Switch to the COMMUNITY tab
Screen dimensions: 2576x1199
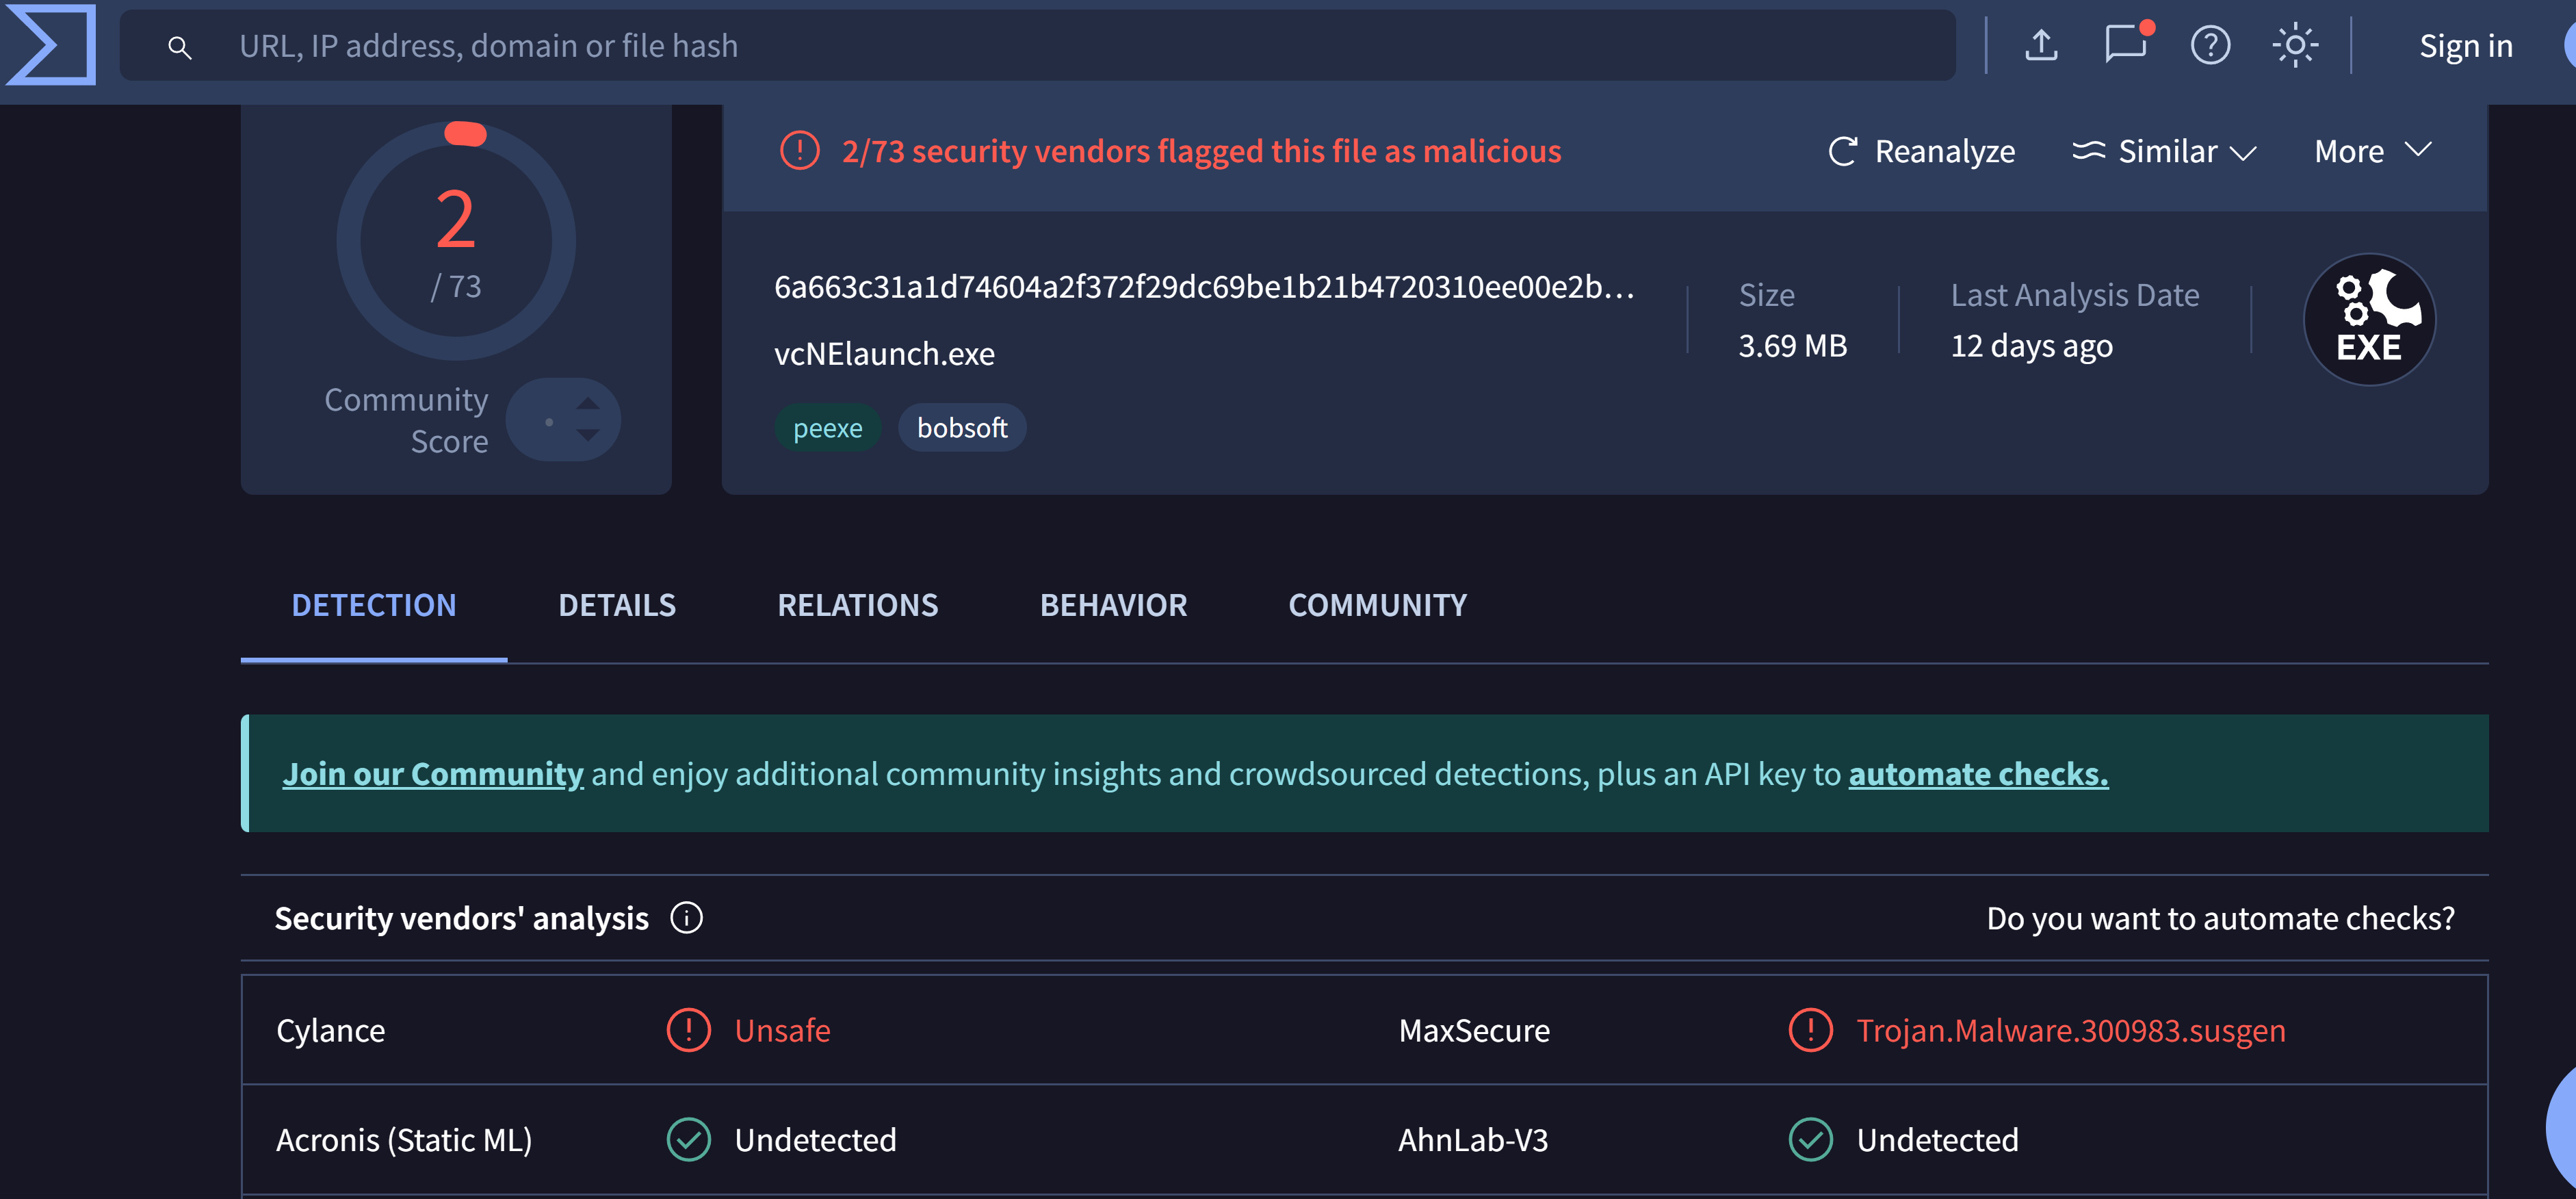pos(1377,605)
